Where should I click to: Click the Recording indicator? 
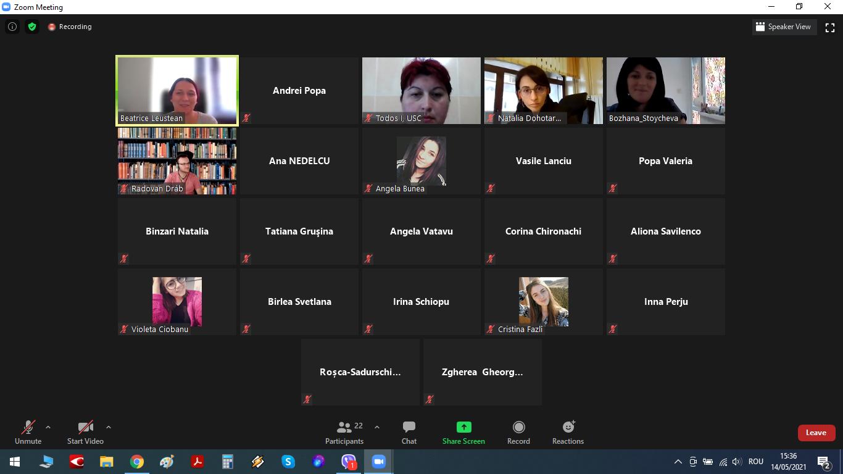click(70, 27)
